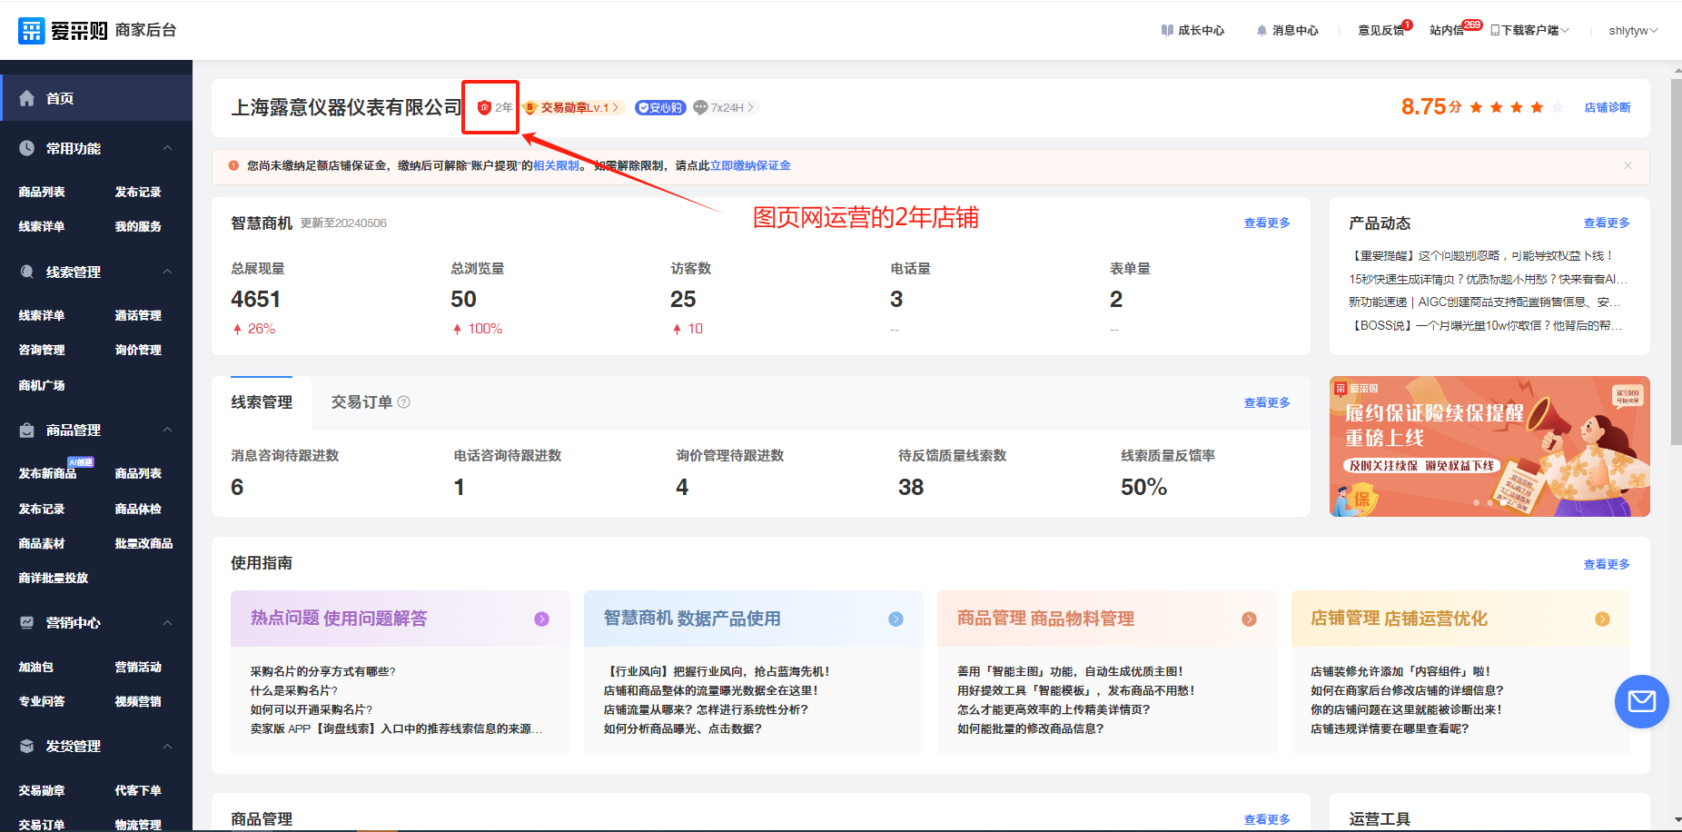Open 热点问题 guide arrow icon
Image resolution: width=1682 pixels, height=832 pixels.
tap(541, 619)
